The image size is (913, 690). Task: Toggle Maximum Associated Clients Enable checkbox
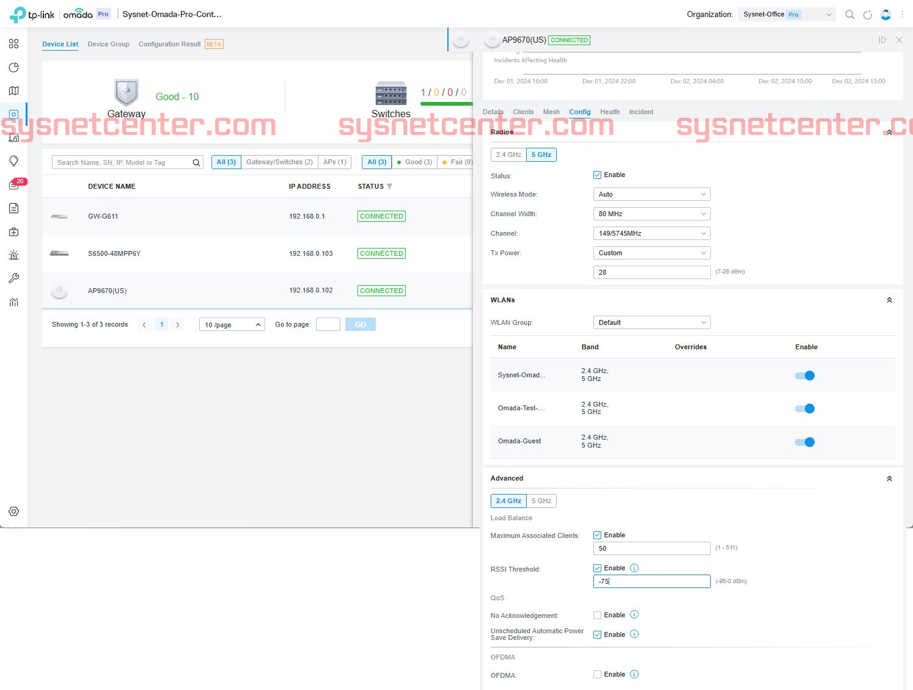point(597,535)
